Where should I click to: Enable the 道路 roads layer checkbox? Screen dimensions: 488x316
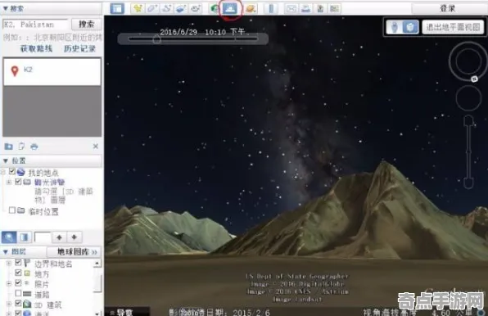18,293
